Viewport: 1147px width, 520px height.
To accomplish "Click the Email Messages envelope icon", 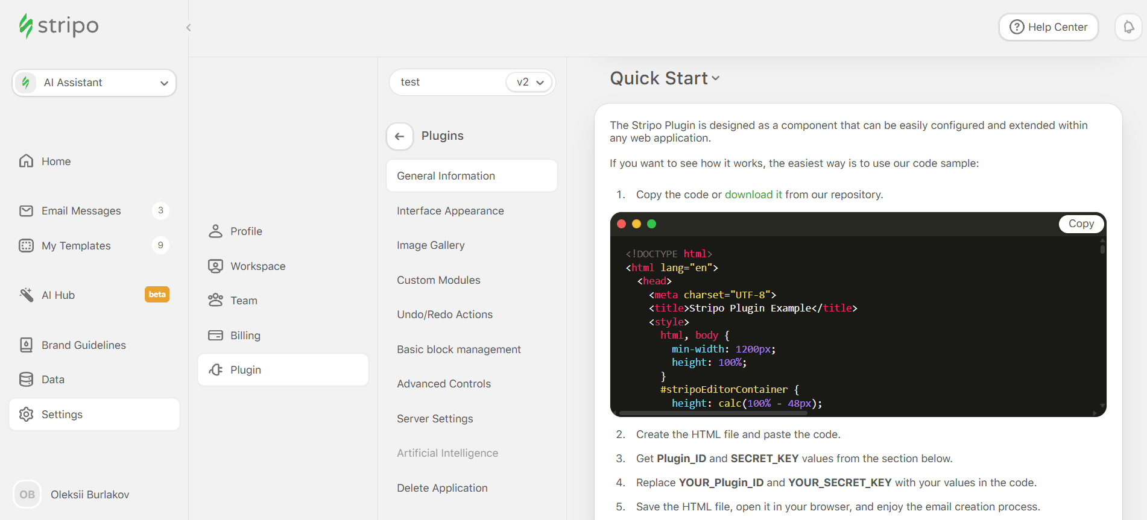I will (27, 211).
